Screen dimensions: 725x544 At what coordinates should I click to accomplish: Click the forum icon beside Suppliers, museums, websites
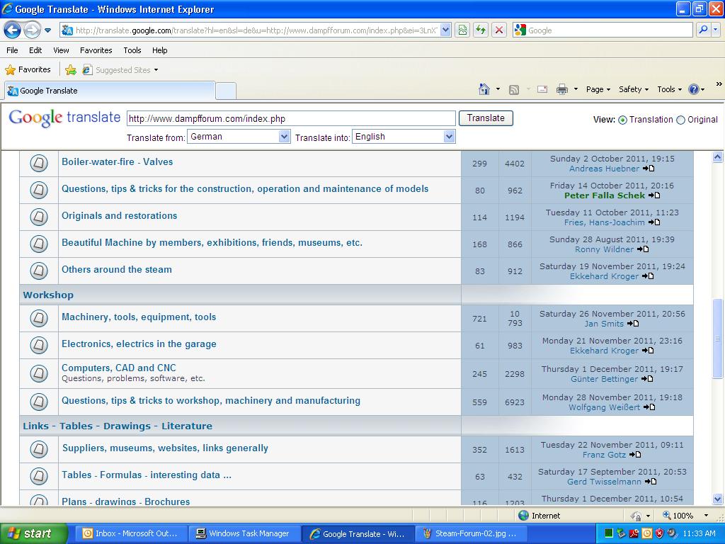tap(39, 448)
